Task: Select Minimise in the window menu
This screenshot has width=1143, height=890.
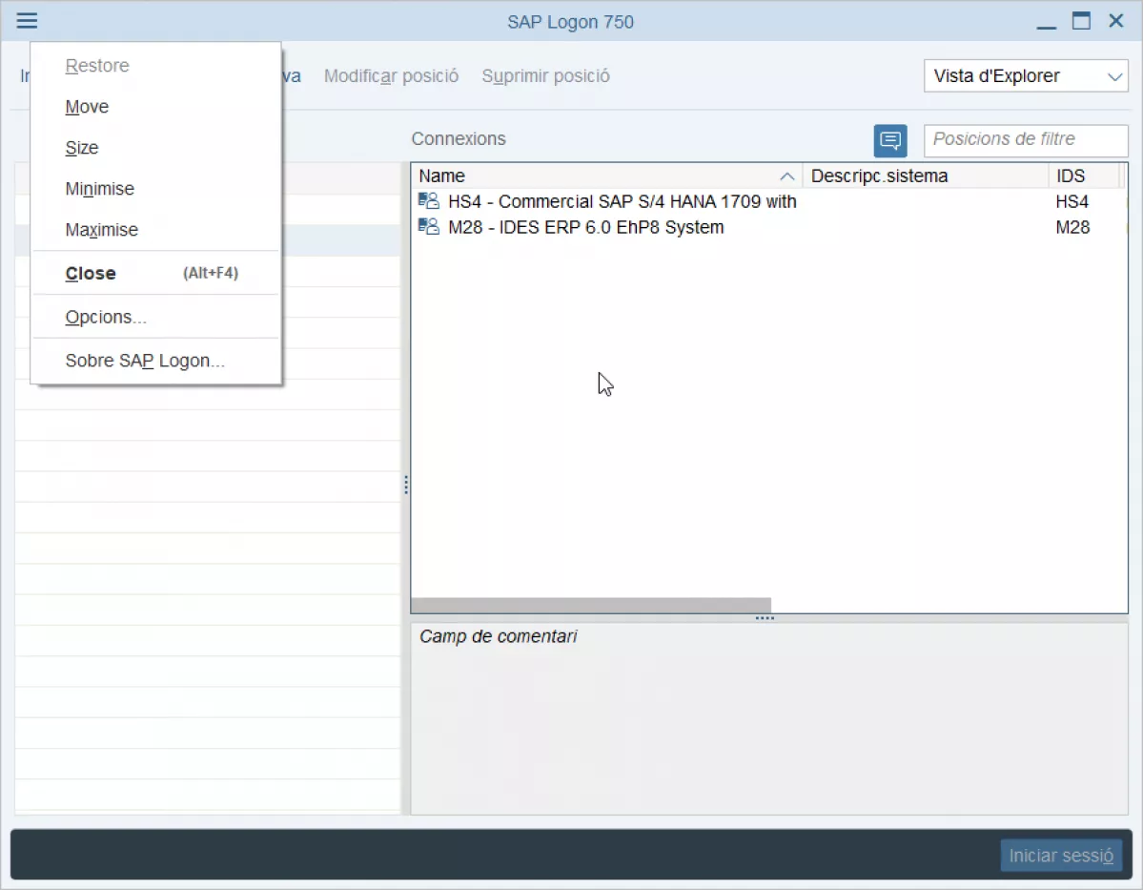Action: coord(155,189)
